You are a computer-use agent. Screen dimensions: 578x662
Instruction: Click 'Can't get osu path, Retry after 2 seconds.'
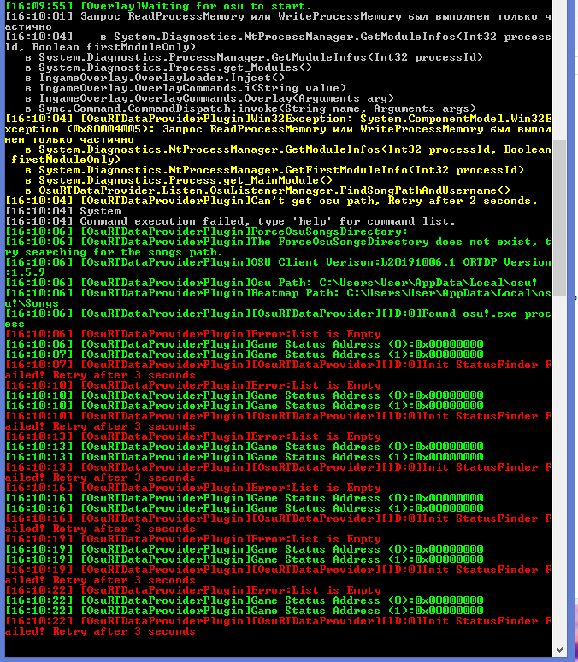tap(271, 201)
